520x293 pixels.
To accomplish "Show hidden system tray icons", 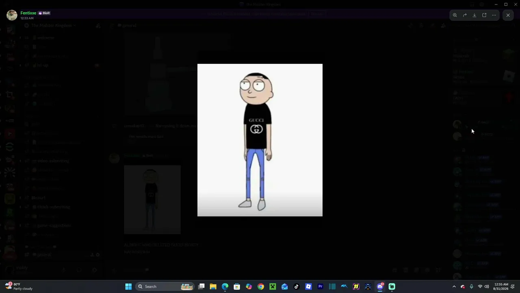I will click(x=454, y=286).
